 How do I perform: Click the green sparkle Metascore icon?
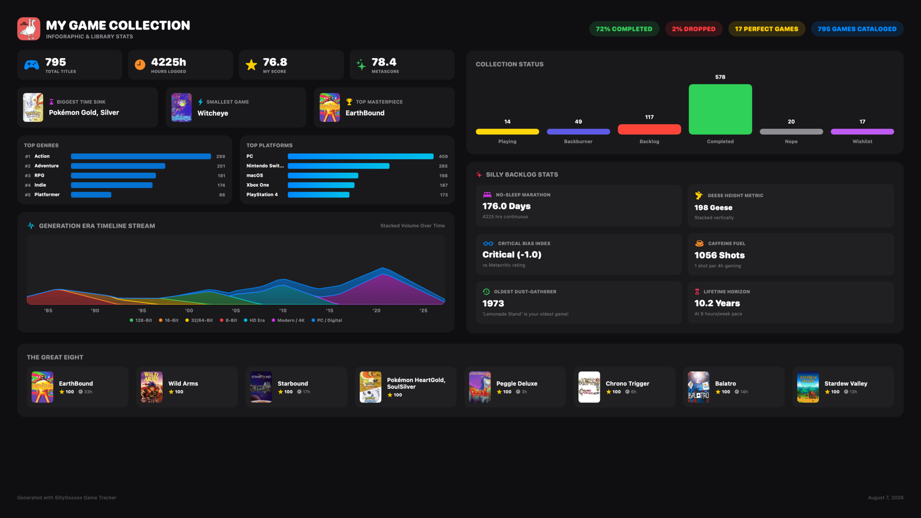click(361, 65)
